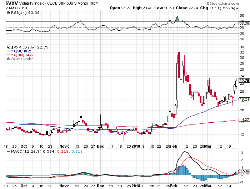
Task: Click the 23-Mar-2018 date label
Action: pyautogui.click(x=16, y=8)
